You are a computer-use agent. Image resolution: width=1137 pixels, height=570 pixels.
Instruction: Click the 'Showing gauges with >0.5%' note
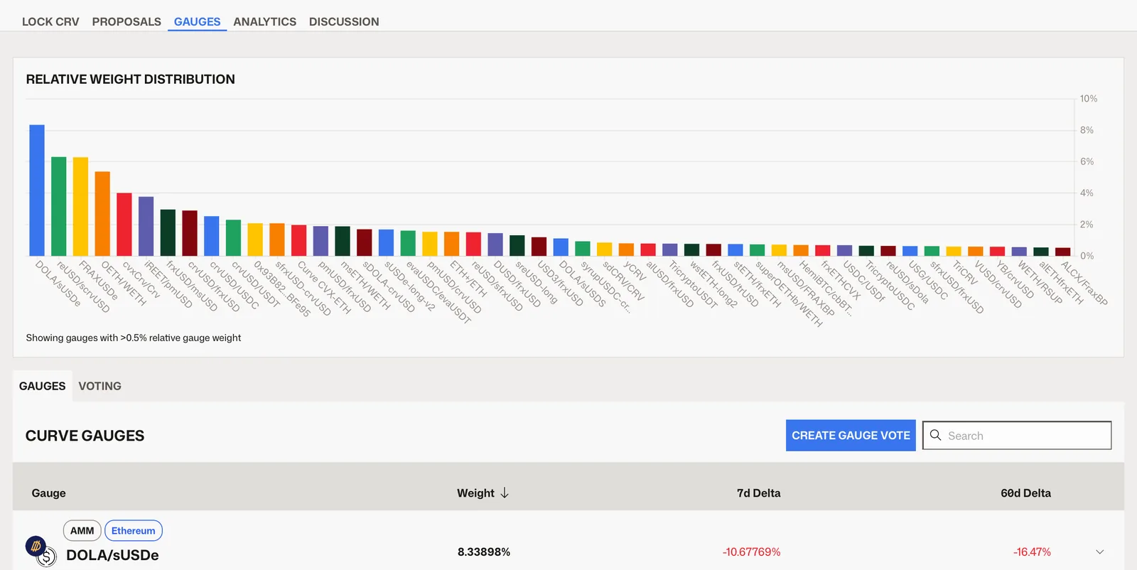point(134,338)
